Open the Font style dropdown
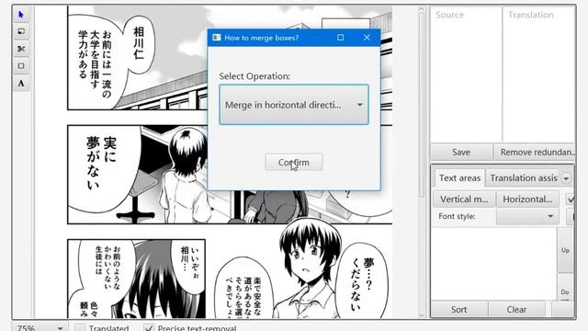Screen dimensions: 588x331 click(527, 216)
